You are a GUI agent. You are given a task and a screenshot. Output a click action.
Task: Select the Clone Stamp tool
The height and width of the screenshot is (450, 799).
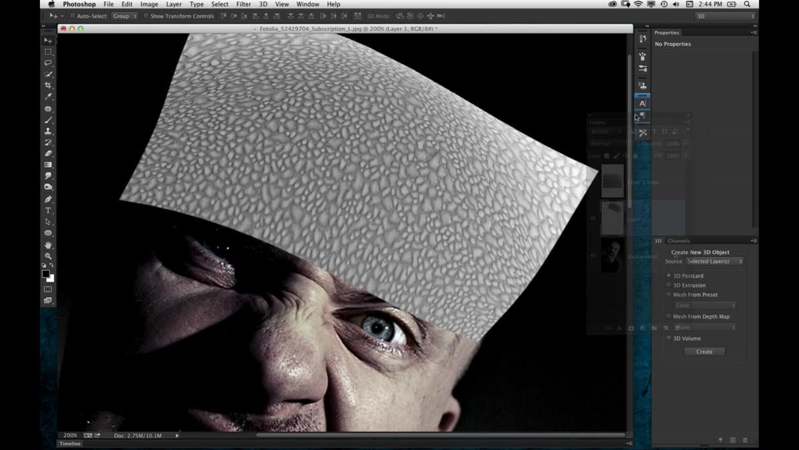pos(48,131)
